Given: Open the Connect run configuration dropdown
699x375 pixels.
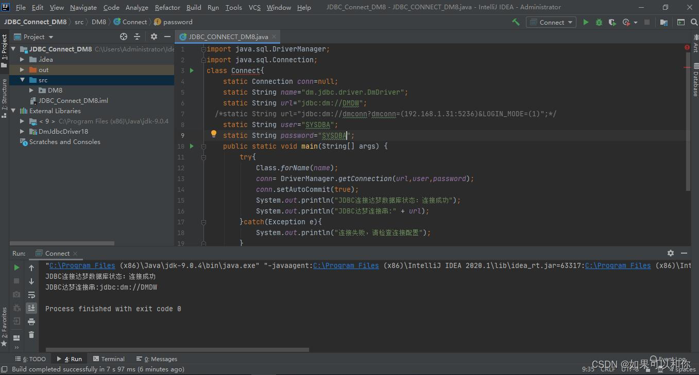Looking at the screenshot, I should (551, 22).
